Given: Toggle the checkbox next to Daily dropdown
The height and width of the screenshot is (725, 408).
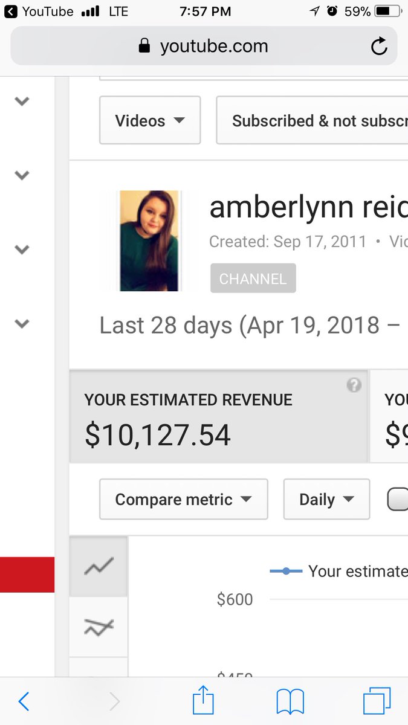Looking at the screenshot, I should click(x=398, y=499).
